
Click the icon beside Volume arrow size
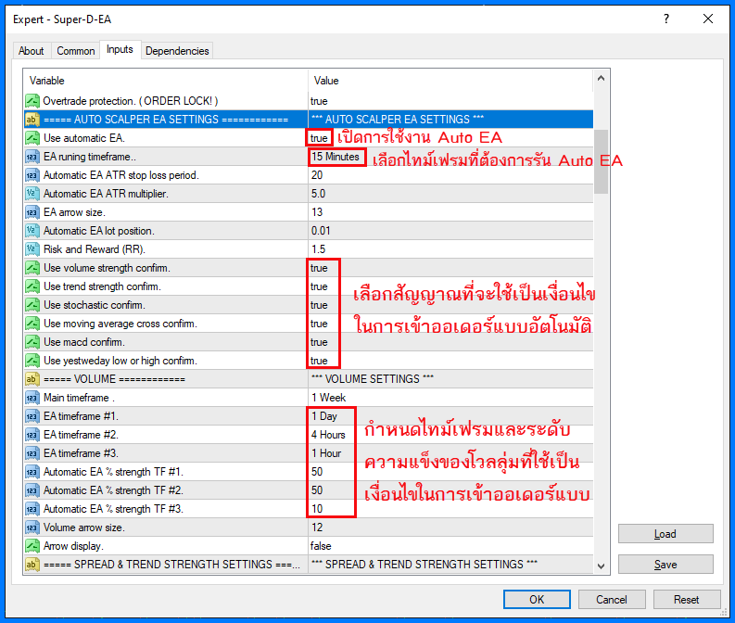(x=32, y=528)
